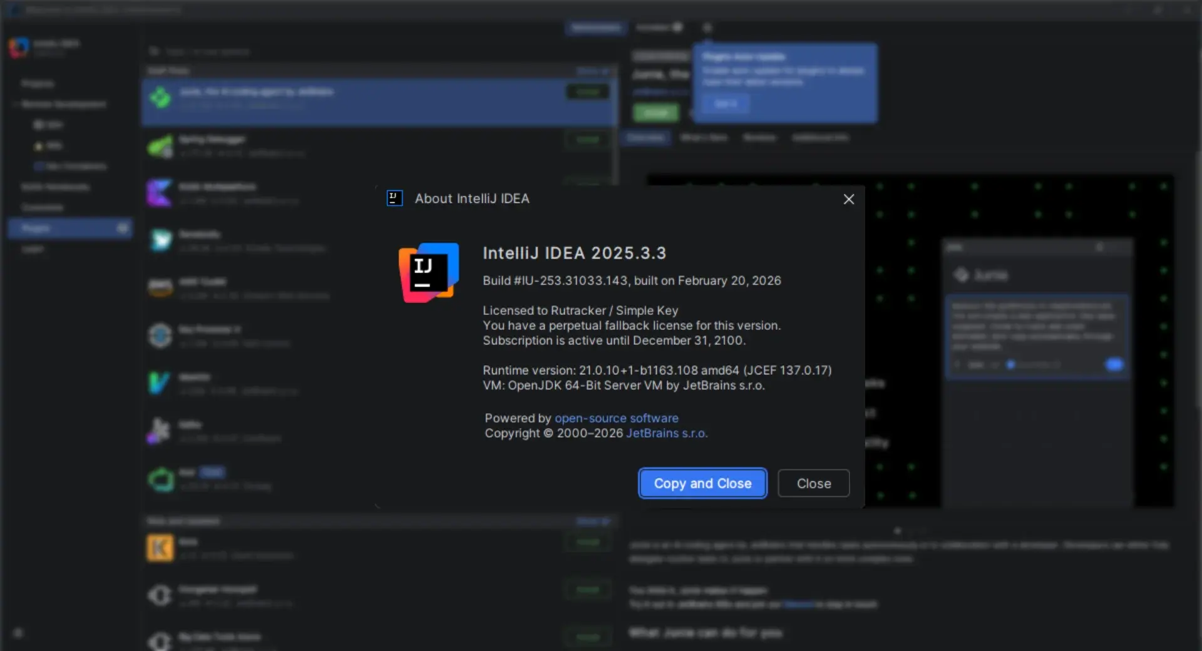1202x651 pixels.
Task: Select the green Junie plugin icon
Action: [160, 97]
